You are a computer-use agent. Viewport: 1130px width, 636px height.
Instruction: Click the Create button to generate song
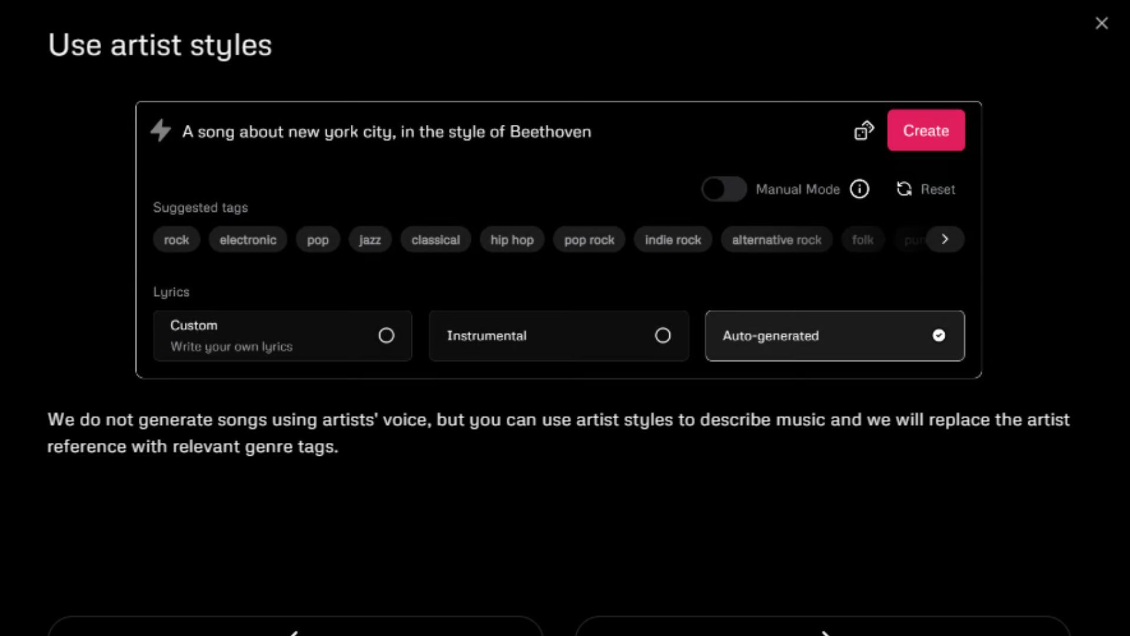point(925,131)
